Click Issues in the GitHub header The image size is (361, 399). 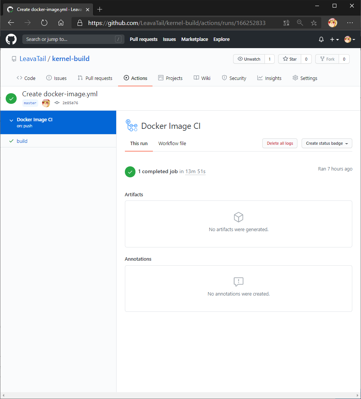coord(169,39)
